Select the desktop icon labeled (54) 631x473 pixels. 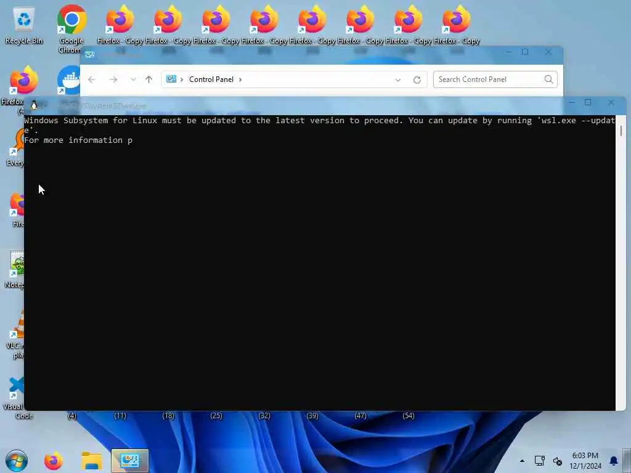[x=409, y=416]
